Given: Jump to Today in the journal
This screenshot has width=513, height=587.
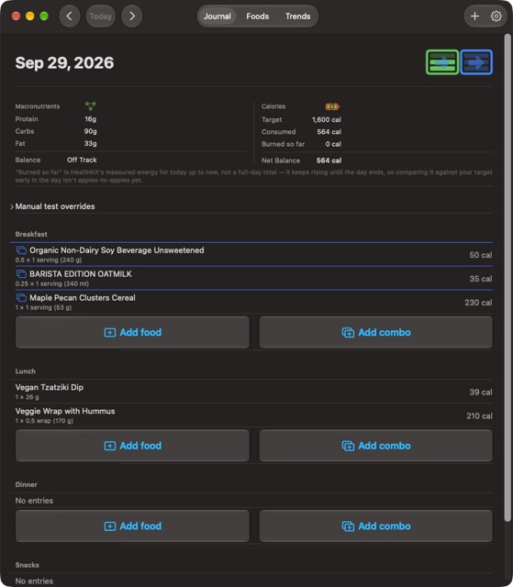Looking at the screenshot, I should [x=101, y=17].
